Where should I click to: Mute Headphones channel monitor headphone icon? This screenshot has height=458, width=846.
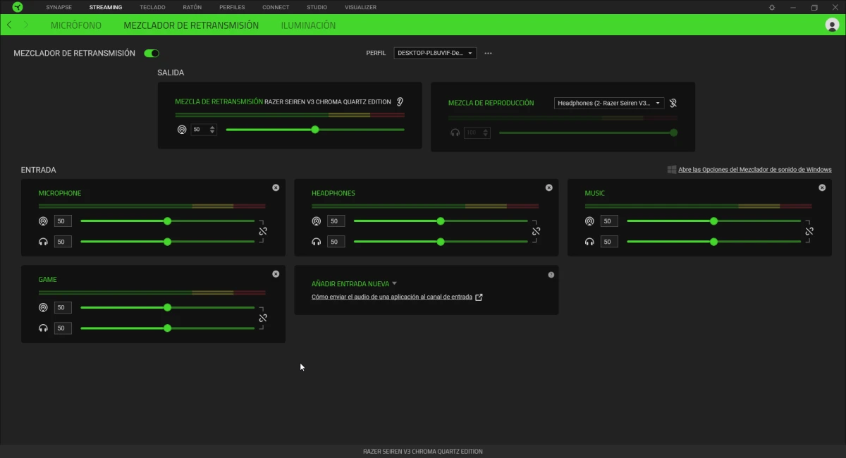coord(316,242)
